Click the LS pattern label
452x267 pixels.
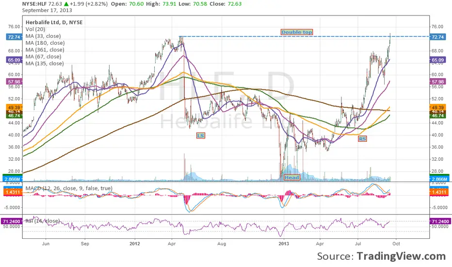(201, 135)
